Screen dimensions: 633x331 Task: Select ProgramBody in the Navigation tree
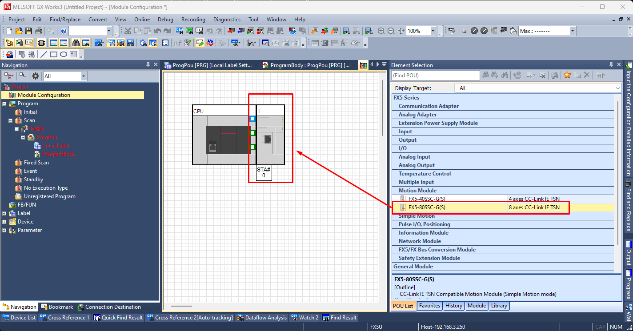59,154
